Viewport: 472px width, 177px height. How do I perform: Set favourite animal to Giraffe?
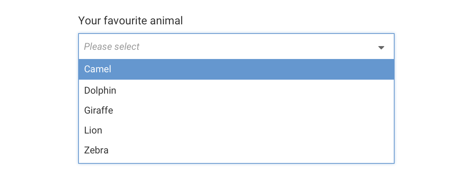[x=236, y=110]
